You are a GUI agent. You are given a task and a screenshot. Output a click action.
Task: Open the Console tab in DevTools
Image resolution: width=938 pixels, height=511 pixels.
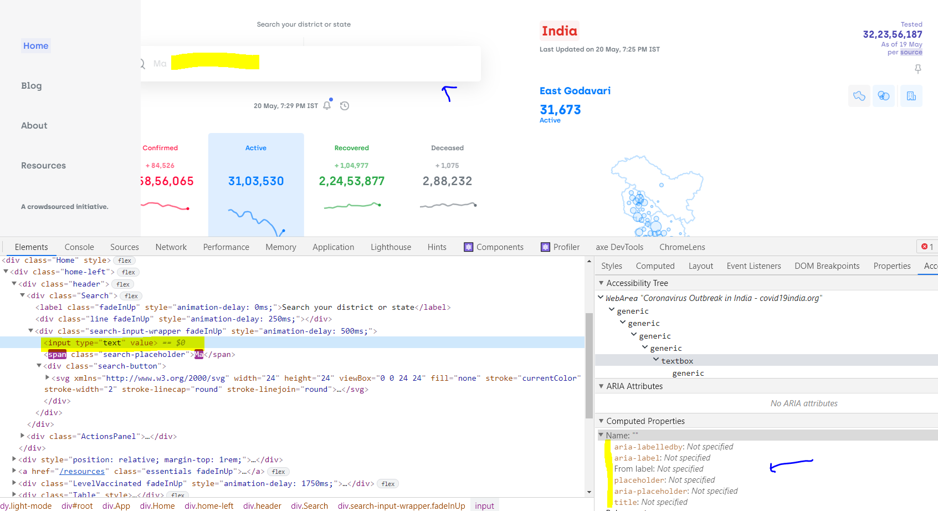[x=79, y=247]
